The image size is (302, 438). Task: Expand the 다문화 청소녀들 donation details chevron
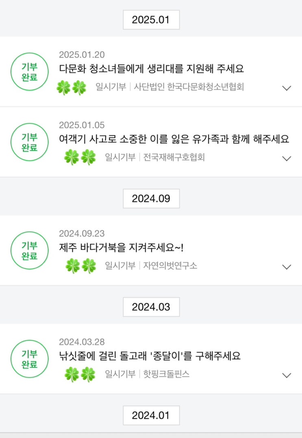tap(287, 88)
